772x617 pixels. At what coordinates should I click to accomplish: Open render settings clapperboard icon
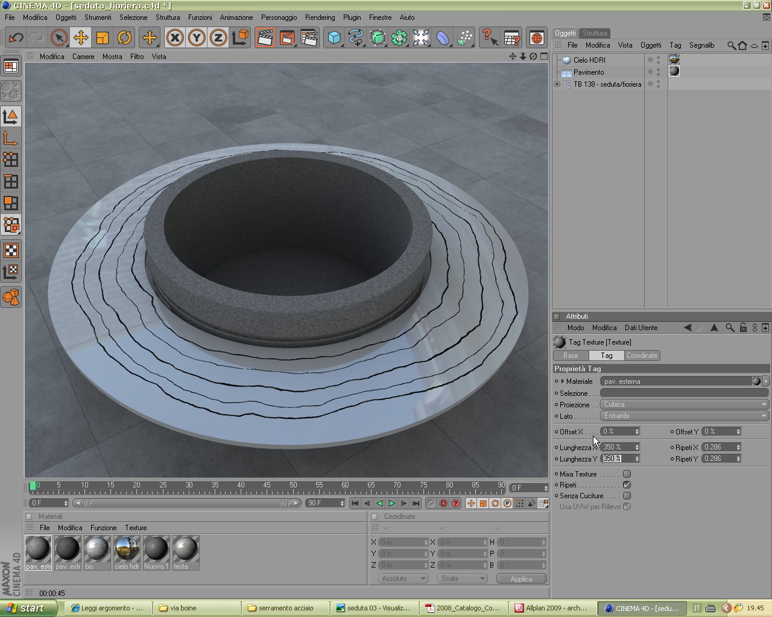pyautogui.click(x=308, y=37)
